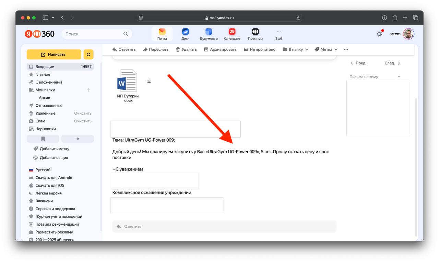Viewport: 439px width, 262px height.
Task: Click Ответить in the toolbar
Action: coord(124,49)
